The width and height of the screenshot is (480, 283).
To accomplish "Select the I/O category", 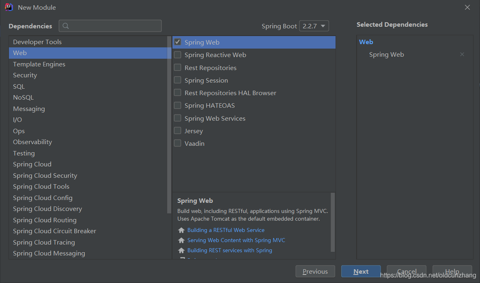I will tap(88, 120).
